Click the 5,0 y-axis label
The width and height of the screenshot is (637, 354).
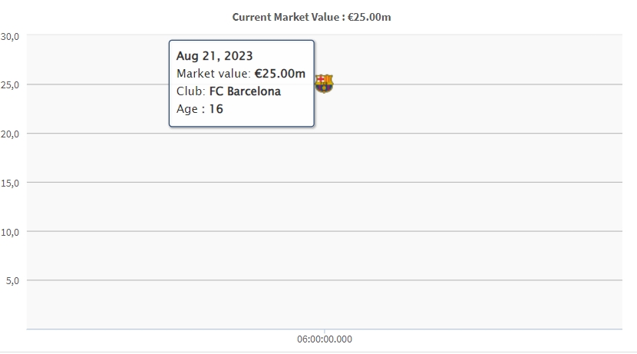(12, 280)
